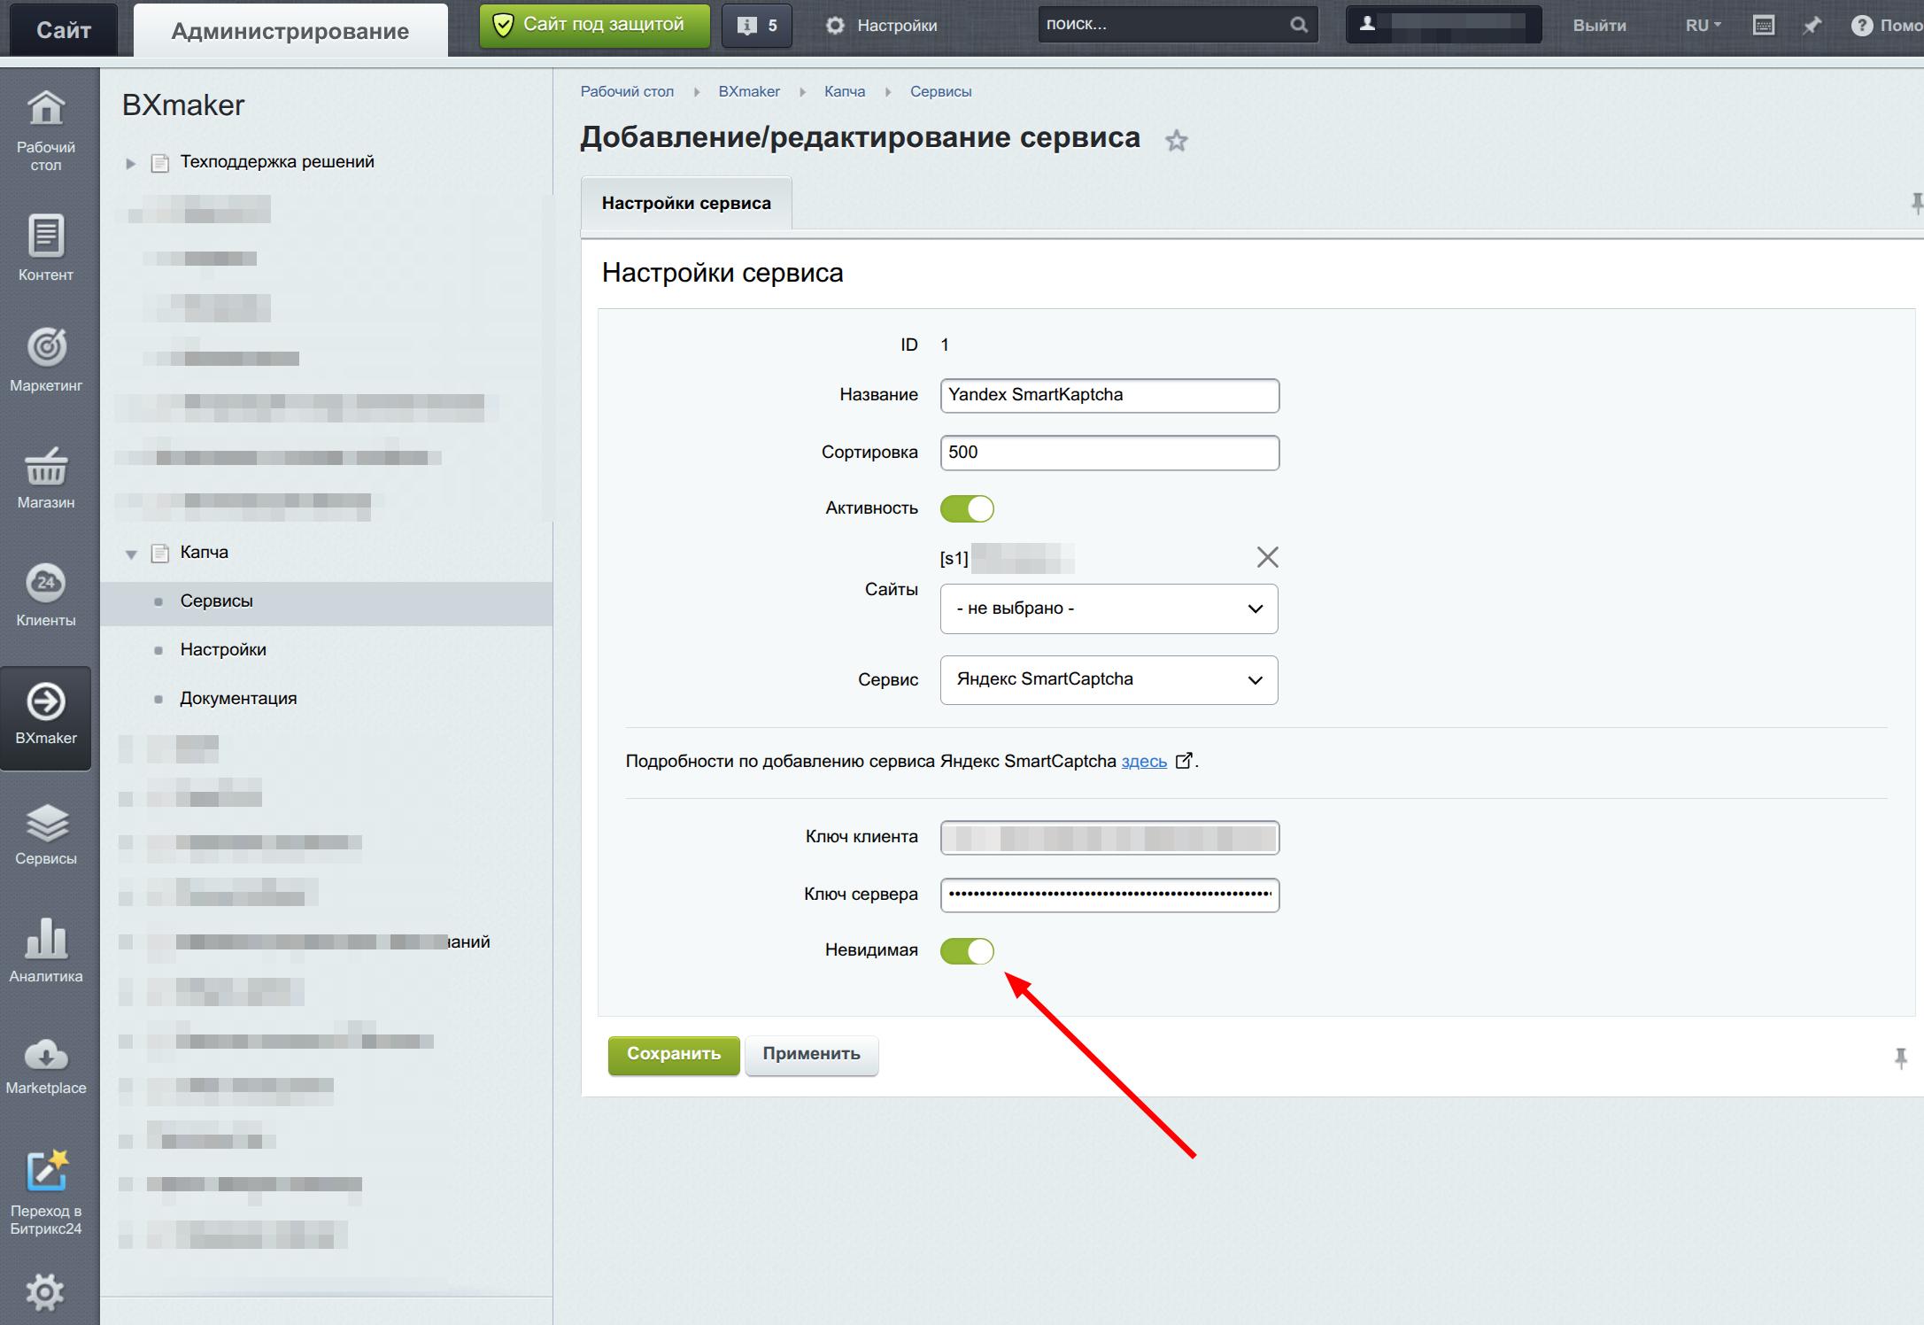Screen dimensions: 1924x1325
Task: Disable the Невидимая switch
Action: tap(967, 950)
